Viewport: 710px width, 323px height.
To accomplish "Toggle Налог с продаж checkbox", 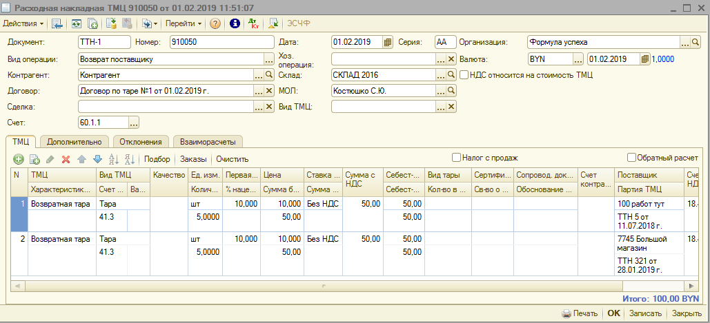I will click(456, 157).
